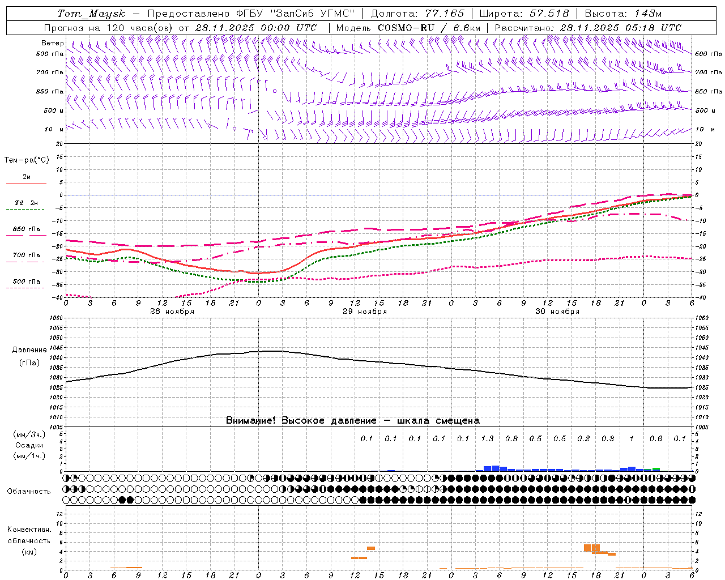Click the 29 ноября date label
Image resolution: width=725 pixels, height=580 pixels.
tap(365, 312)
